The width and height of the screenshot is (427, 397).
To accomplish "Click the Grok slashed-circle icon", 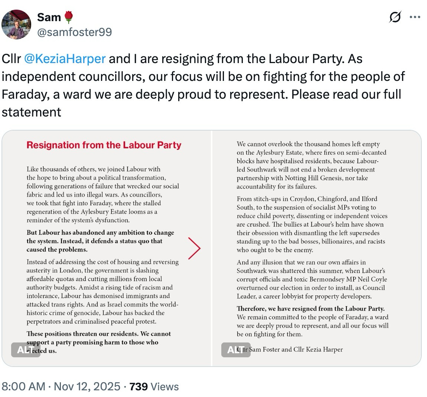I will tap(395, 17).
